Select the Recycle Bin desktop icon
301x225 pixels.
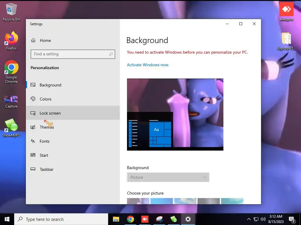[11, 12]
